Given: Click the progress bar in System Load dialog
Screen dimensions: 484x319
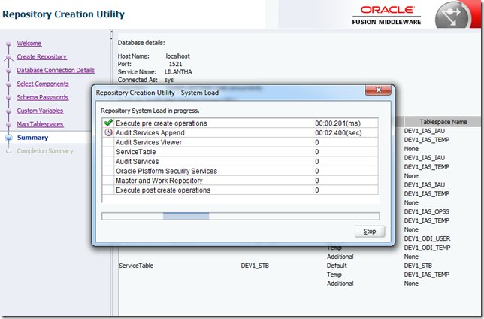Looking at the screenshot, I should tap(240, 216).
